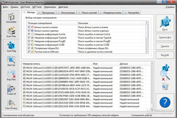Click icon beside Неверная информация ProgID

(32, 41)
